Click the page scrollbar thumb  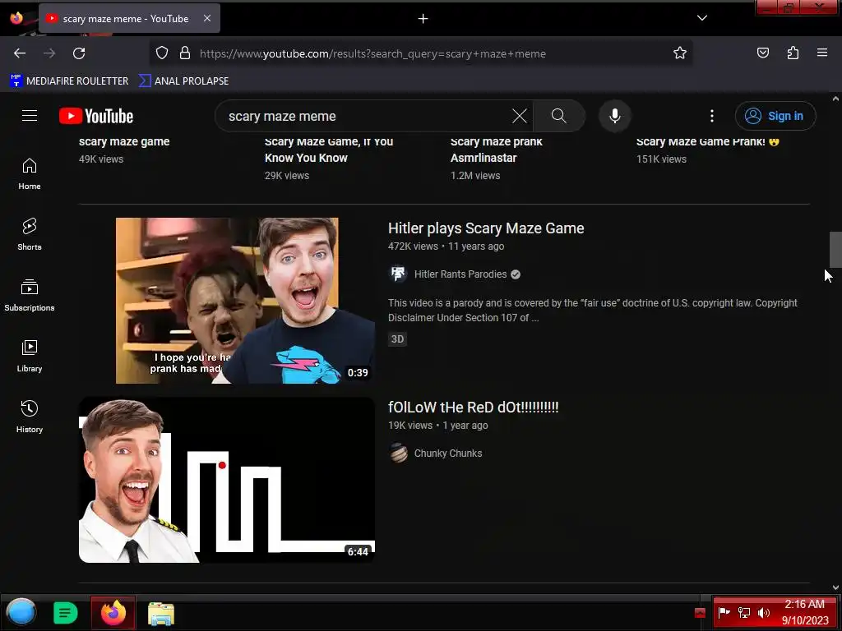pos(835,250)
